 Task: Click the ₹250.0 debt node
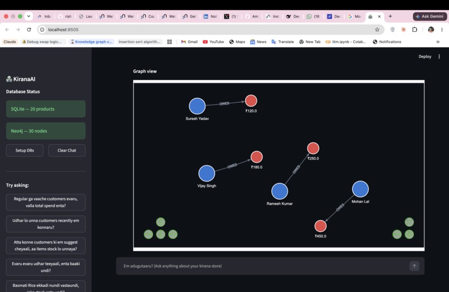coord(313,148)
